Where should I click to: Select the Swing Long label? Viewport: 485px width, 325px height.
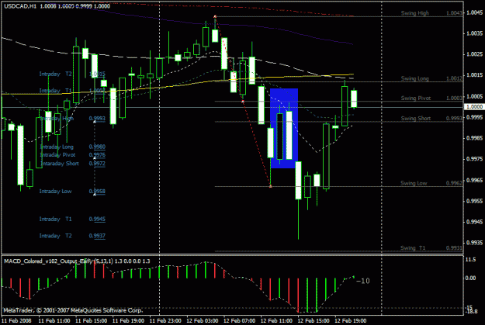click(x=415, y=78)
